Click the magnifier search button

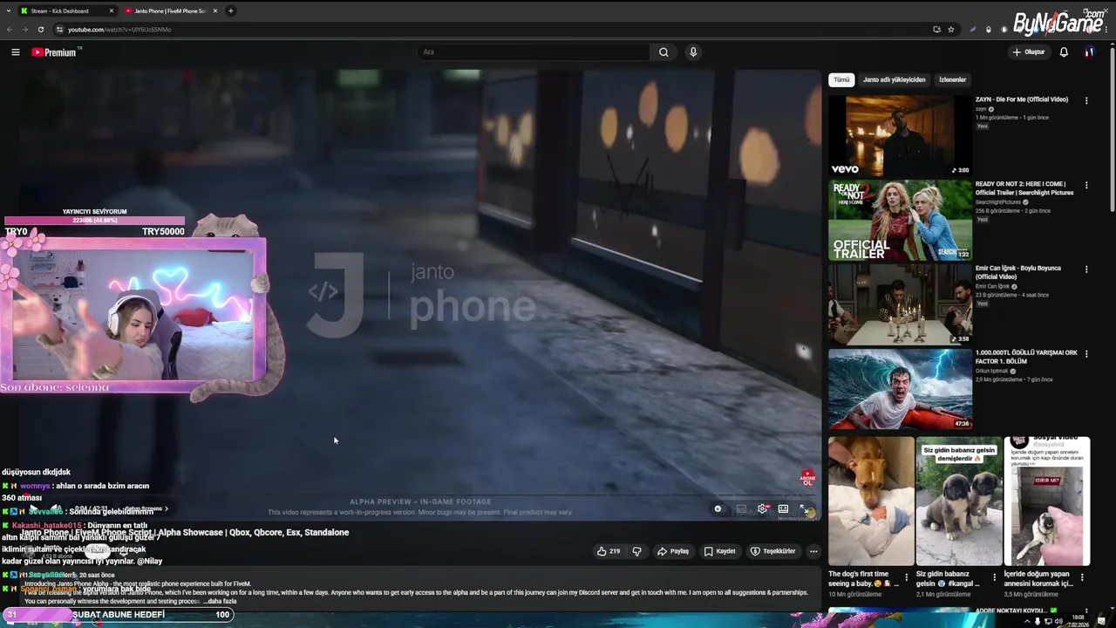pyautogui.click(x=663, y=52)
